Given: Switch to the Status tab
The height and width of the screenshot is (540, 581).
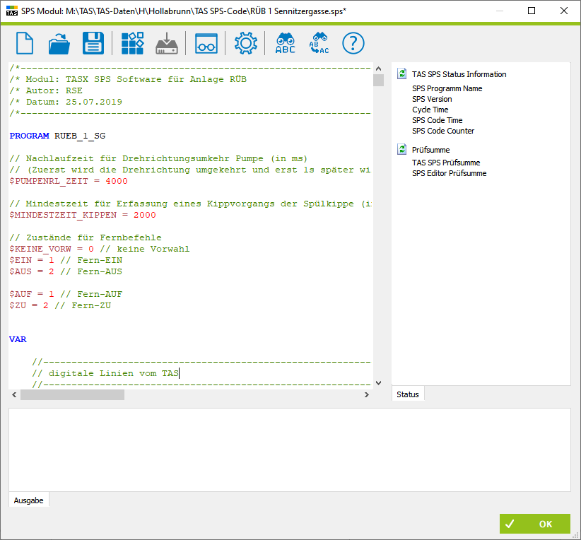Looking at the screenshot, I should coord(408,394).
